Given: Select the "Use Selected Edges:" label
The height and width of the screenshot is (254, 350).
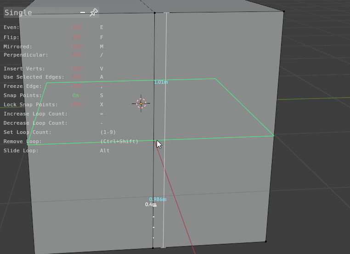Looking at the screenshot, I should [x=34, y=77].
